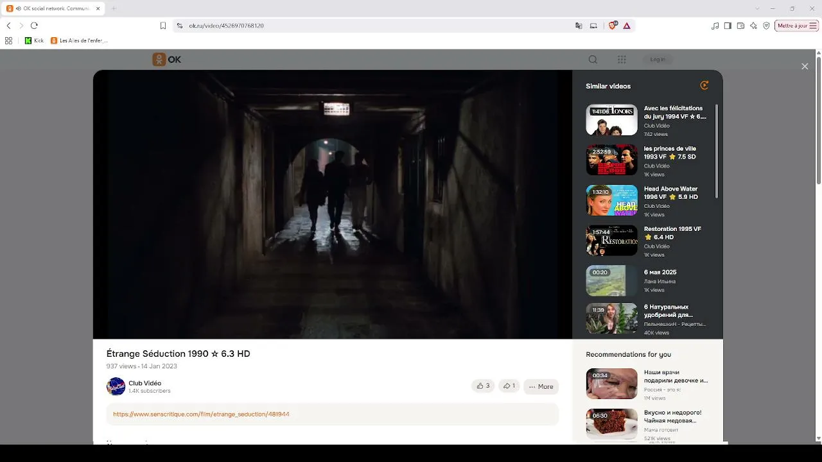
Task: Open the Restoration 1995 VF video thumbnail
Action: tap(611, 241)
